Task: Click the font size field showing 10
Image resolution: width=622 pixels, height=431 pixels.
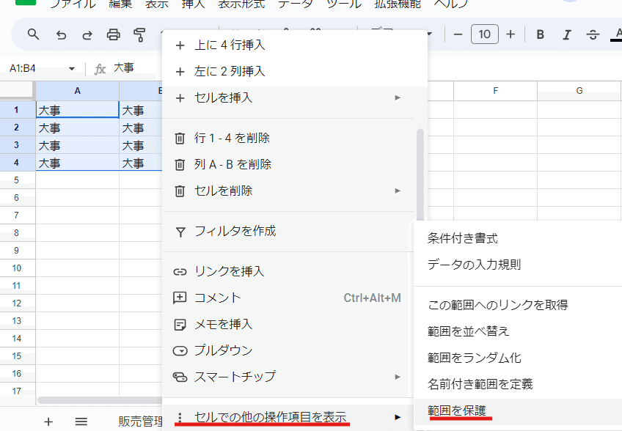Action: pyautogui.click(x=484, y=34)
